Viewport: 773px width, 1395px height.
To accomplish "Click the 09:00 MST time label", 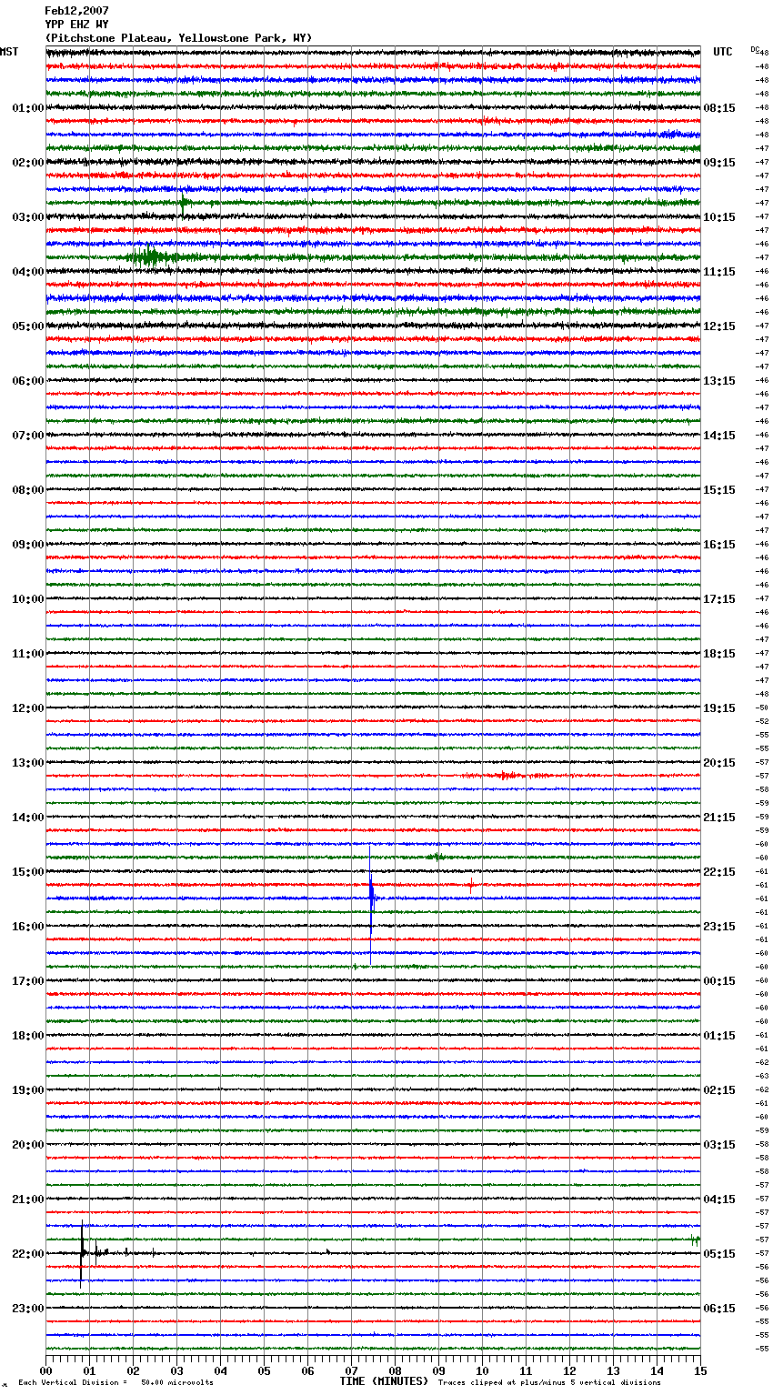I will pyautogui.click(x=28, y=545).
